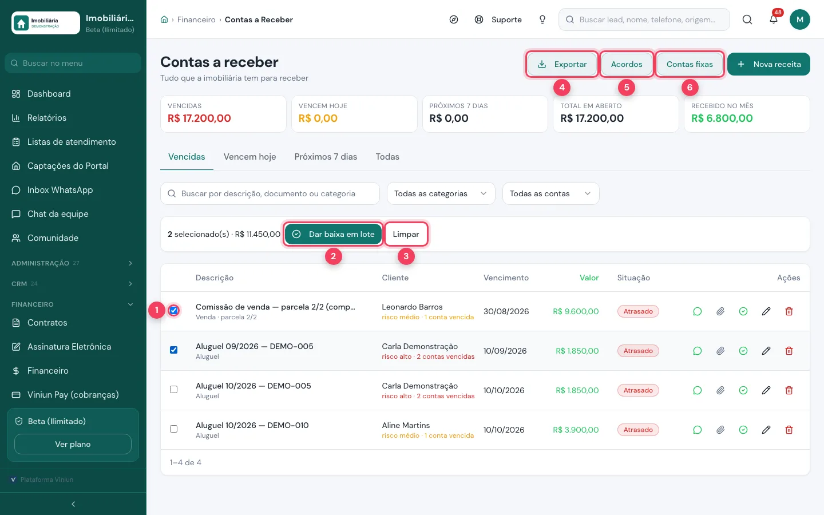Viewport: 824px width, 515px height.
Task: Attach file to Aluguel 10/2026 DEMO-010 row
Action: coord(720,430)
